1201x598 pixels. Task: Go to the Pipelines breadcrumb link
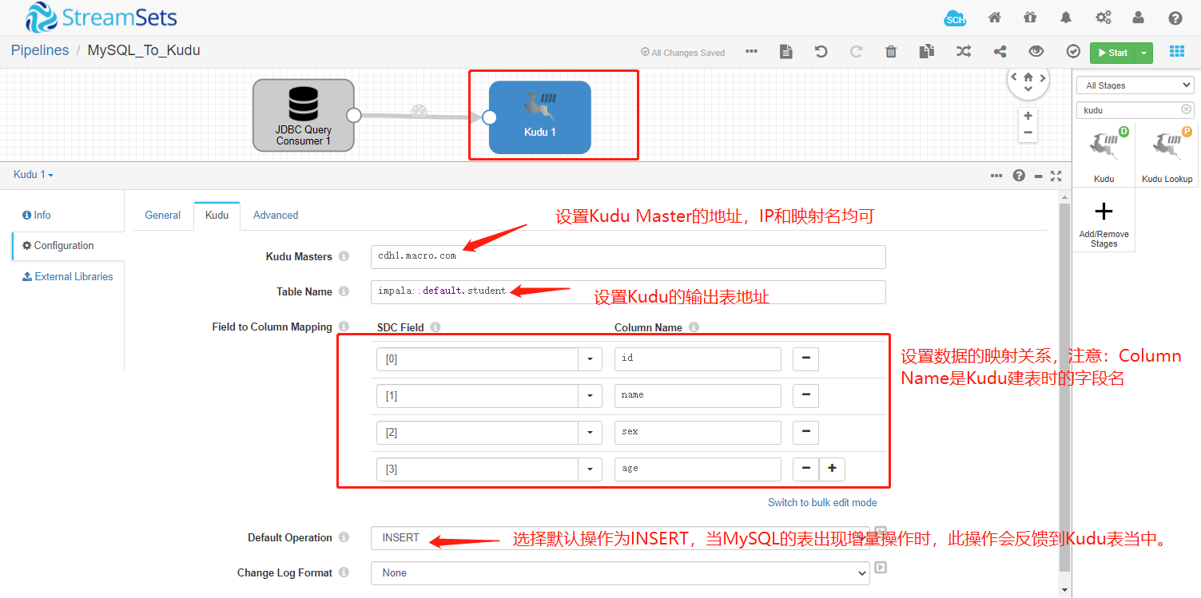tap(40, 50)
